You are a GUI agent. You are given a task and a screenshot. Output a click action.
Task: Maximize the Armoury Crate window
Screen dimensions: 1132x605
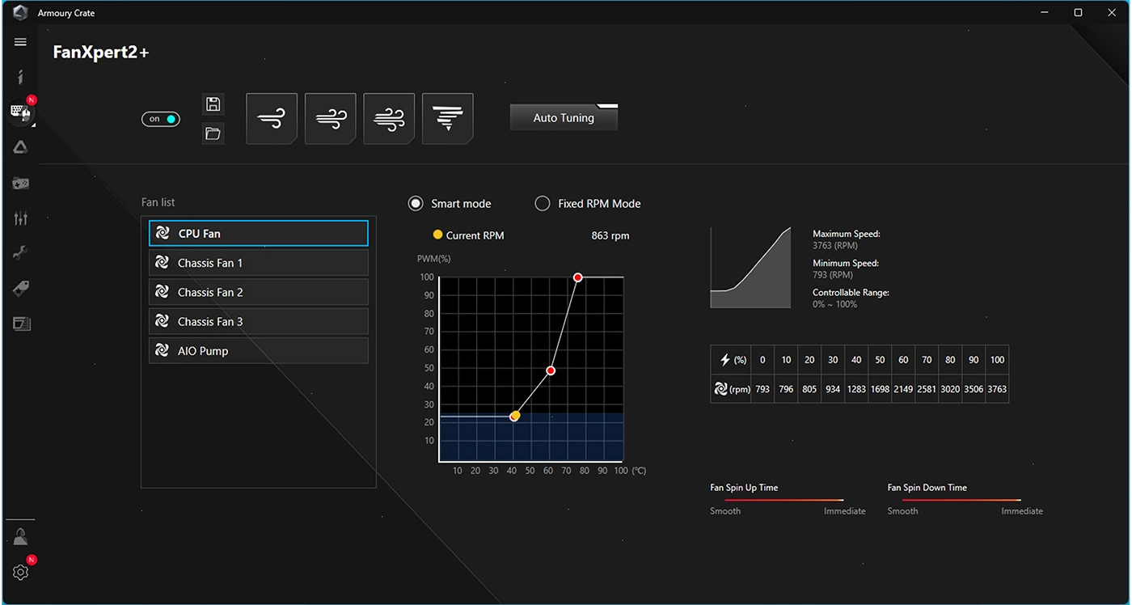click(1078, 13)
